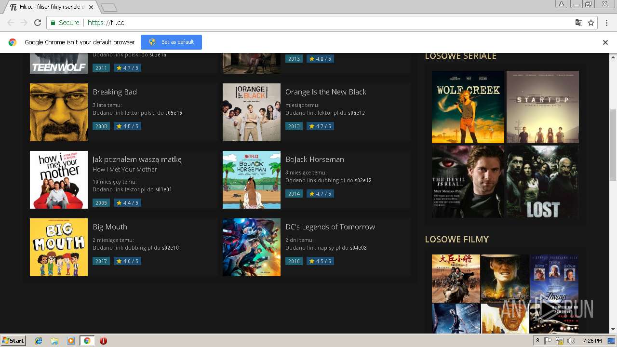Viewport: 617px width, 347px height.
Task: Open DC's Legends of Tomorrow title
Action: tap(330, 227)
